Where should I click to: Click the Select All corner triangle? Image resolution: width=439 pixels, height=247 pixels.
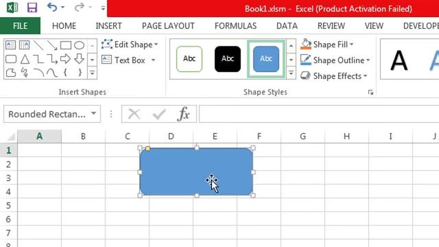[11, 137]
